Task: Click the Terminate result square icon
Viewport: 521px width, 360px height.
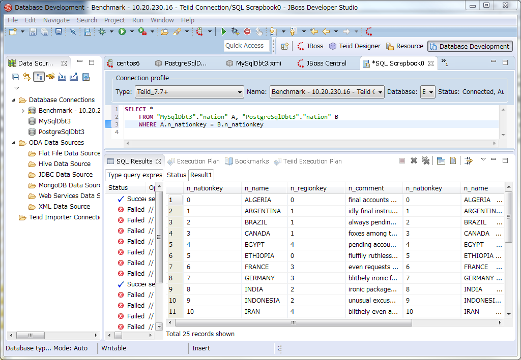Action: click(x=402, y=161)
